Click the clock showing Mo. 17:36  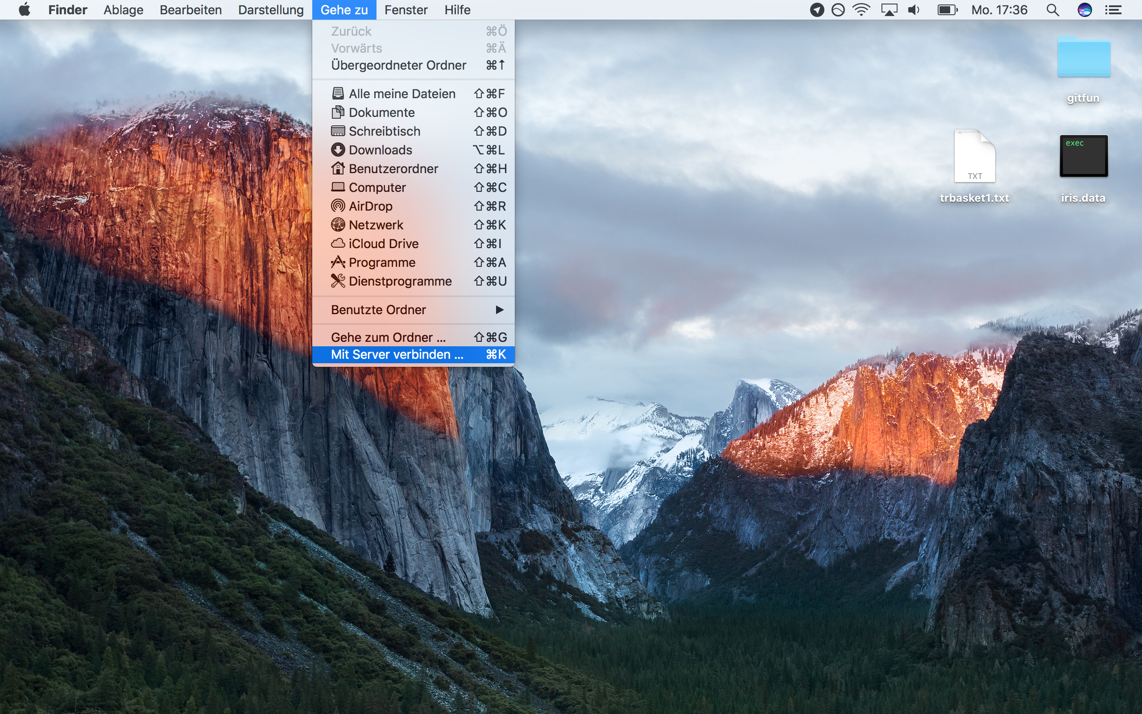click(999, 9)
